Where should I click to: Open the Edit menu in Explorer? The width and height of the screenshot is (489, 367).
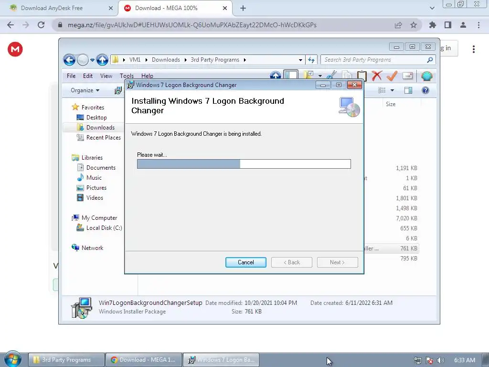point(88,76)
